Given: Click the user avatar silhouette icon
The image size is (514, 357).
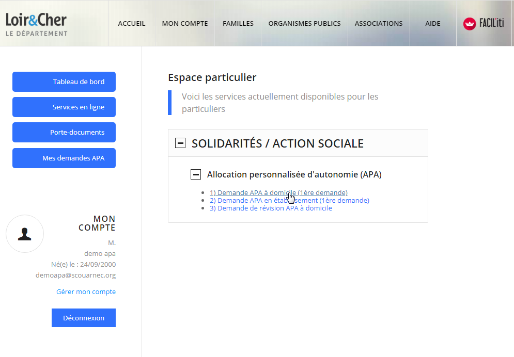Looking at the screenshot, I should coord(25,234).
